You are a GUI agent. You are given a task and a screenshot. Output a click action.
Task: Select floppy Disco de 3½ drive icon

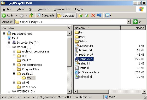14,43
